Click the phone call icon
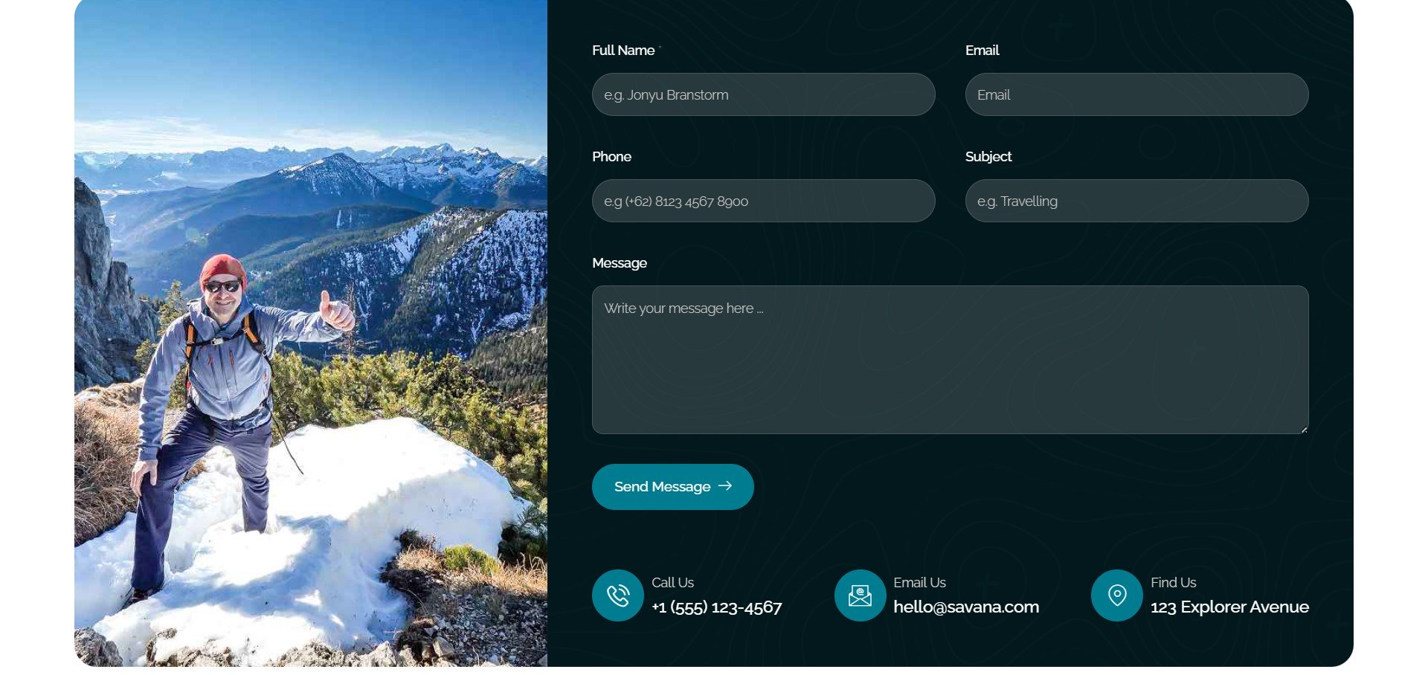The width and height of the screenshot is (1428, 675). 617,595
